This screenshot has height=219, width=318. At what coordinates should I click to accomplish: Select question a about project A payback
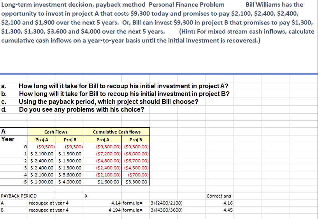[x=123, y=86]
